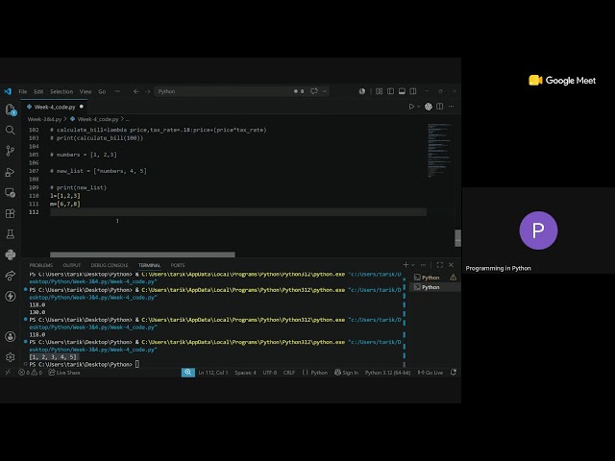Click Live Share in the status bar

click(64, 373)
